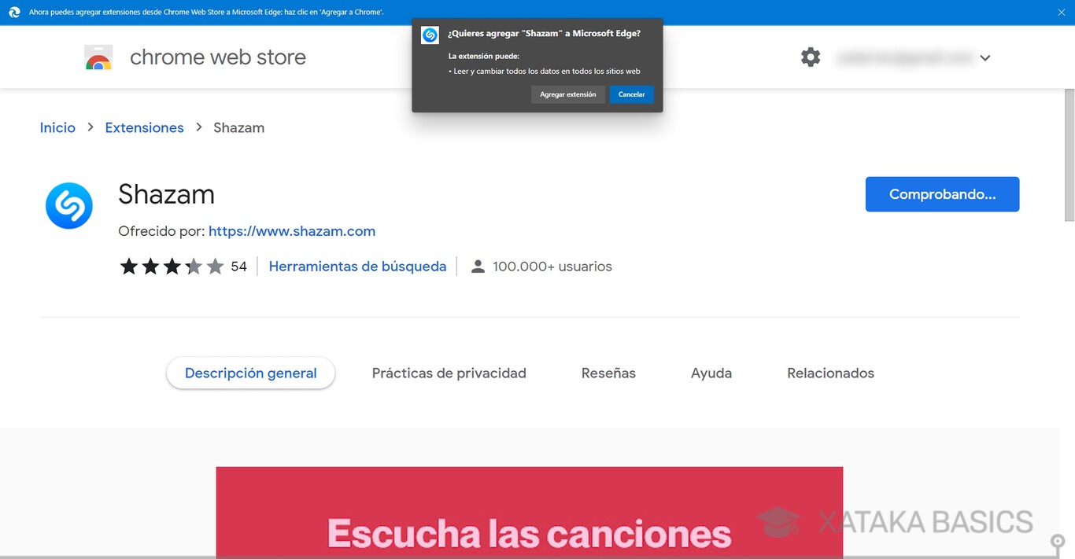Screen dimensions: 1075x559
Task: Click the Comprobando... button
Action: point(942,193)
